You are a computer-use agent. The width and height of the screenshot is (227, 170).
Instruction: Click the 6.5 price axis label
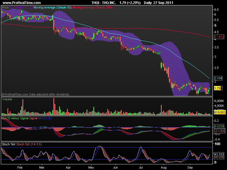pos(217,10)
